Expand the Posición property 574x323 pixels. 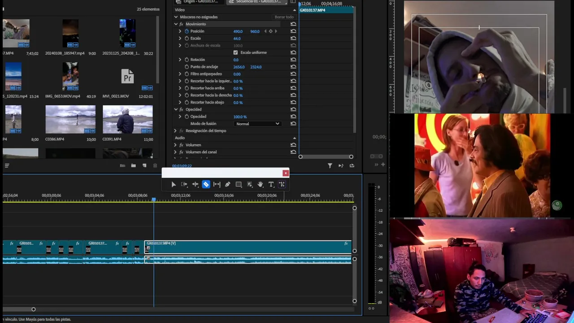click(180, 31)
